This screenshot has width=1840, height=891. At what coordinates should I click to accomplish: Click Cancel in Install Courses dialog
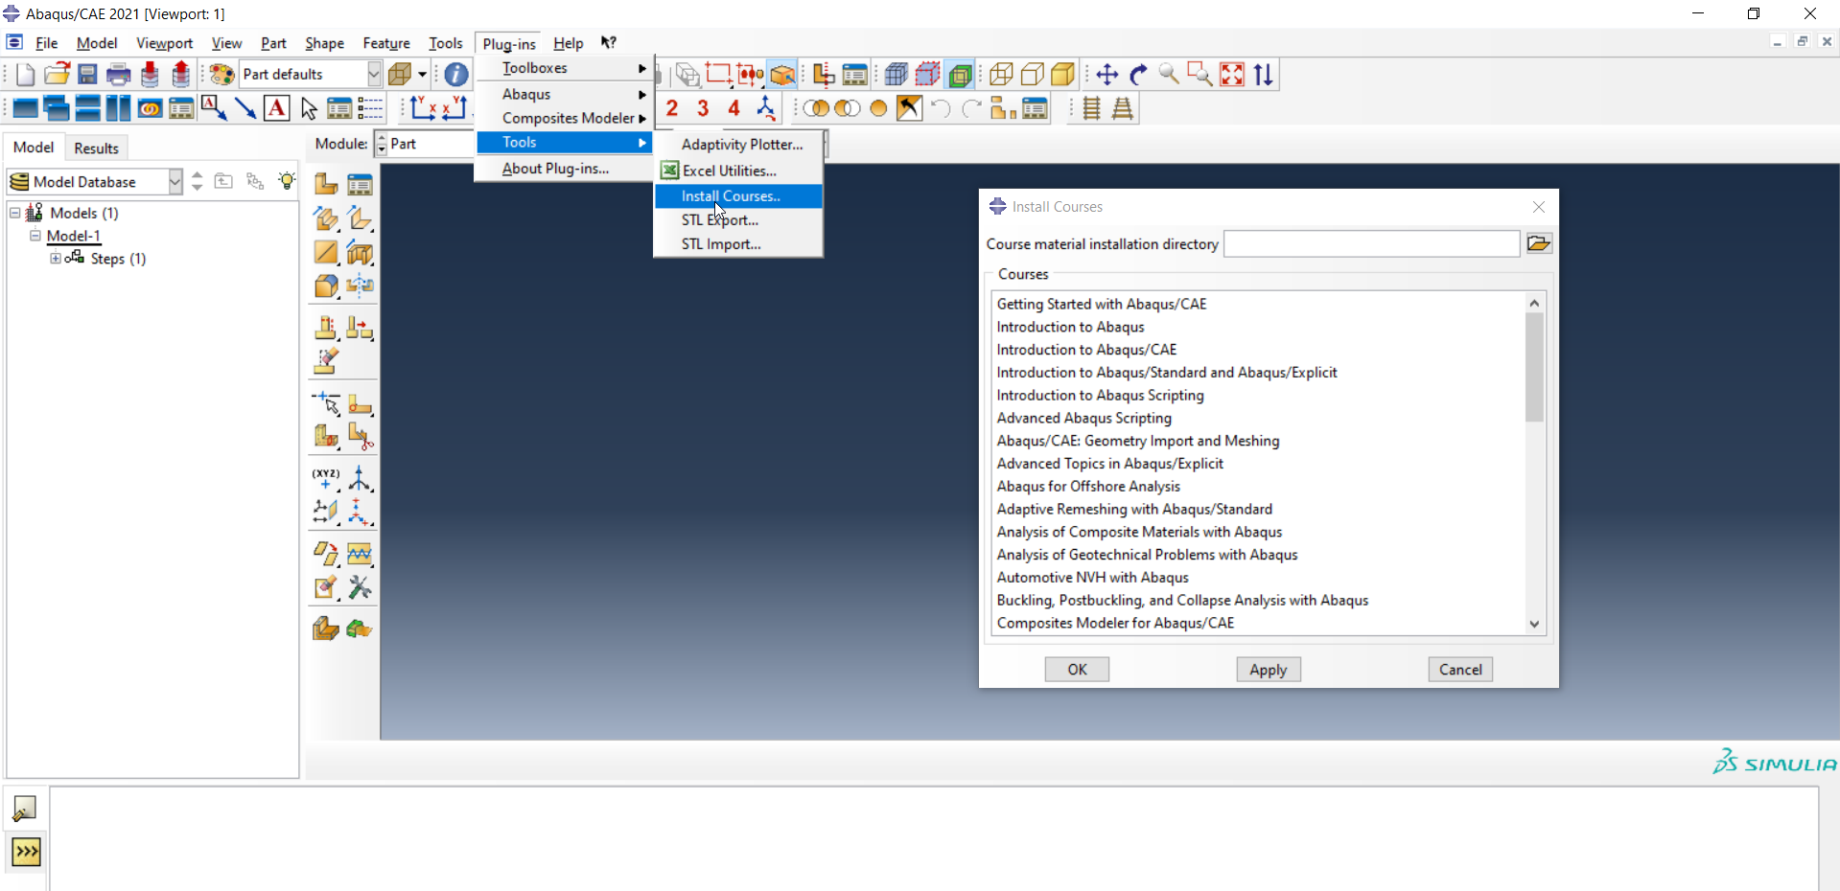tap(1459, 670)
